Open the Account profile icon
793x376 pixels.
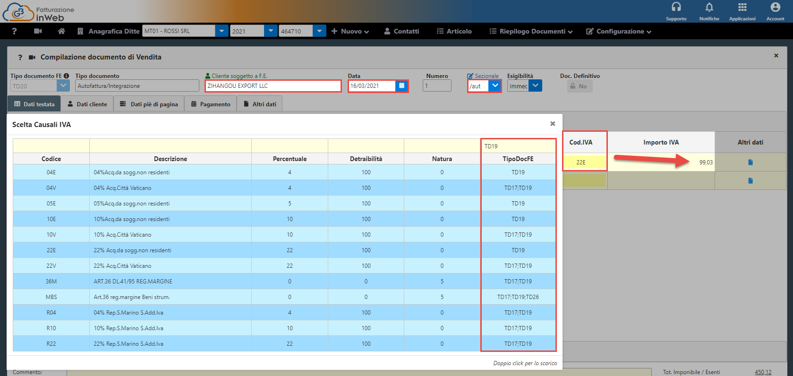(775, 7)
